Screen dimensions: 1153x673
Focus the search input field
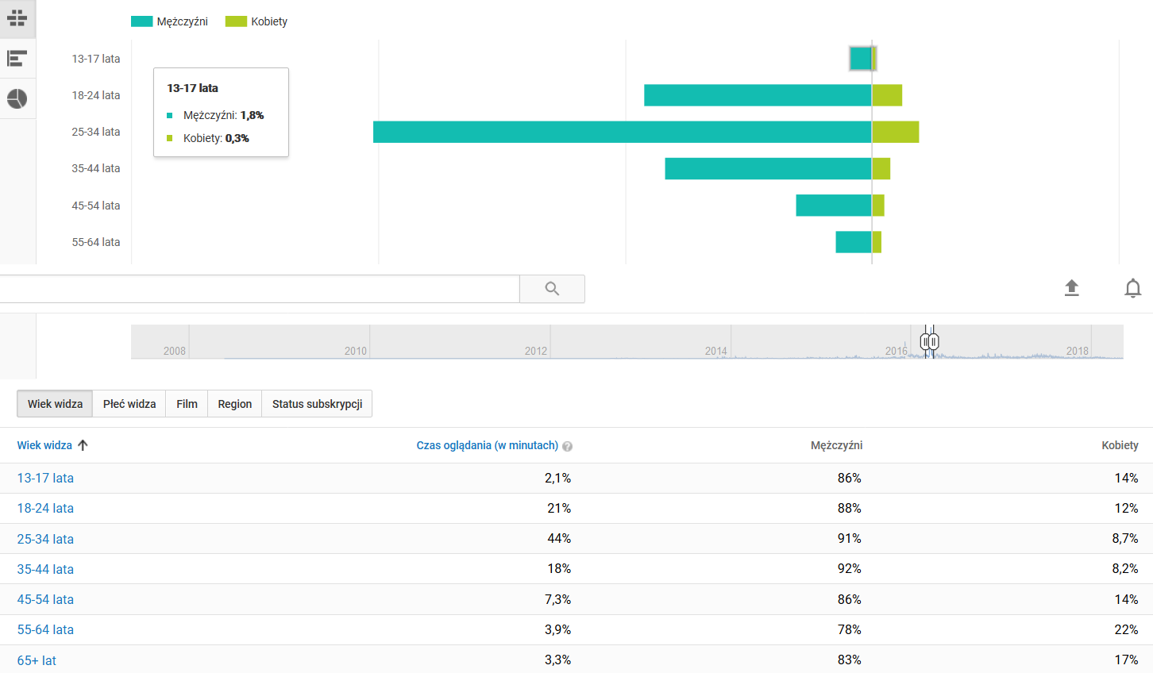click(x=260, y=289)
